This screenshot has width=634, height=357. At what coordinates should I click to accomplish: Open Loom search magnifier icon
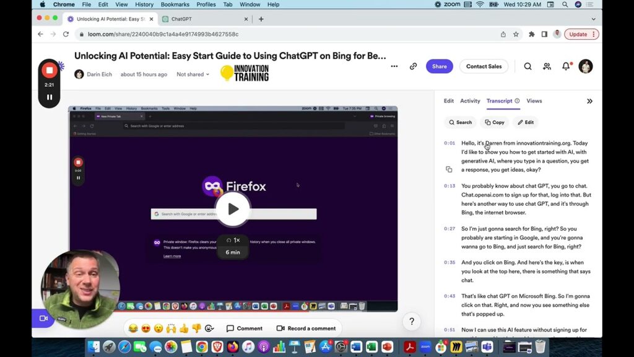(x=528, y=66)
